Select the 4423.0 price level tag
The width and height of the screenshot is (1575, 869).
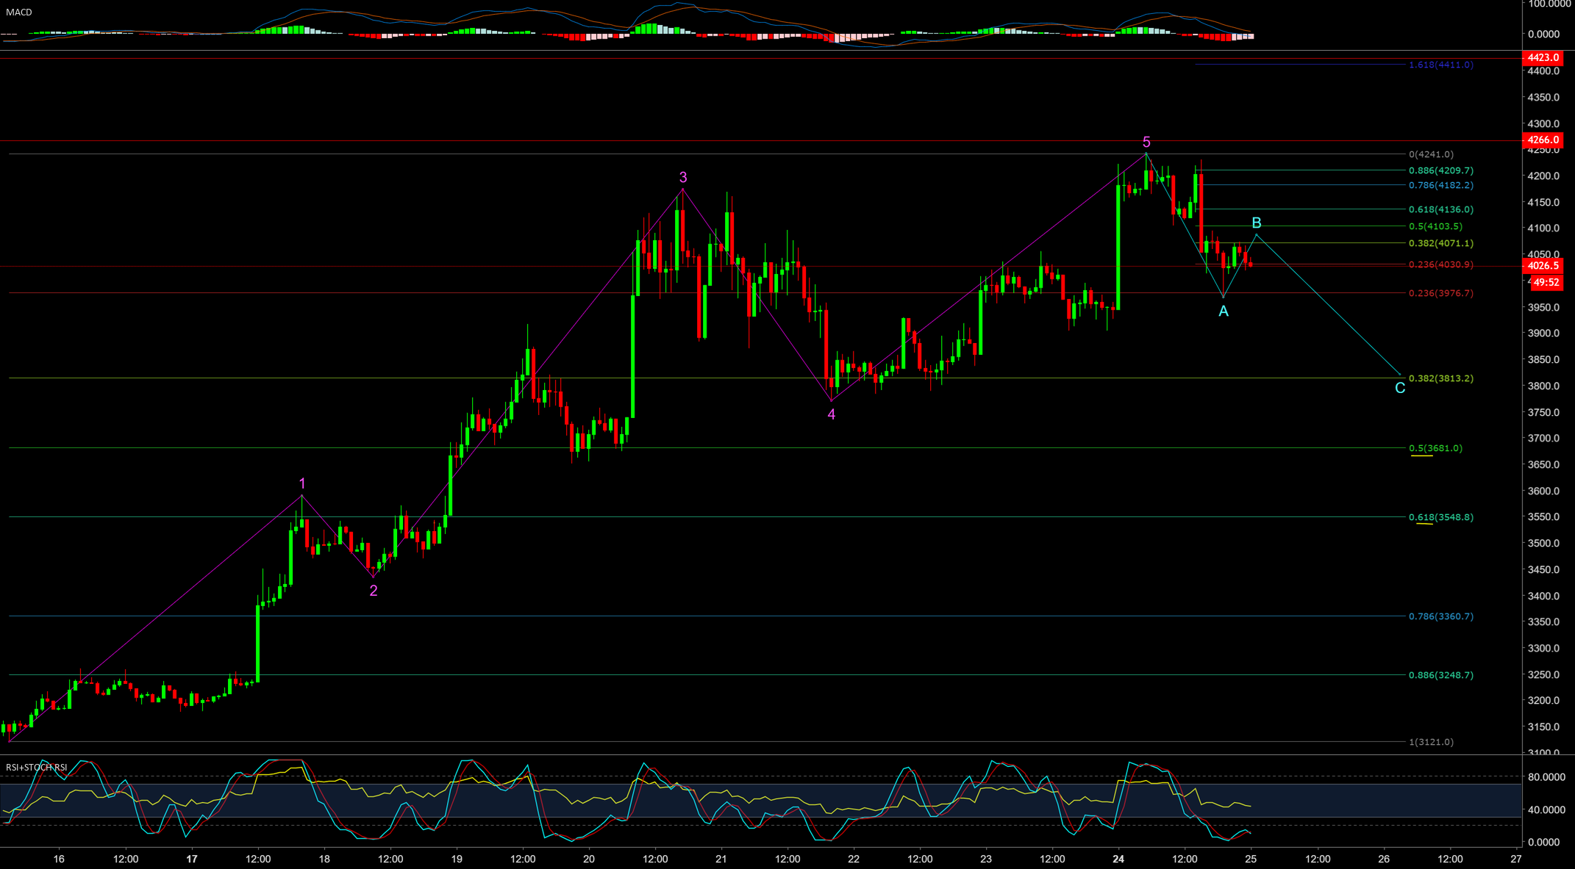point(1545,57)
